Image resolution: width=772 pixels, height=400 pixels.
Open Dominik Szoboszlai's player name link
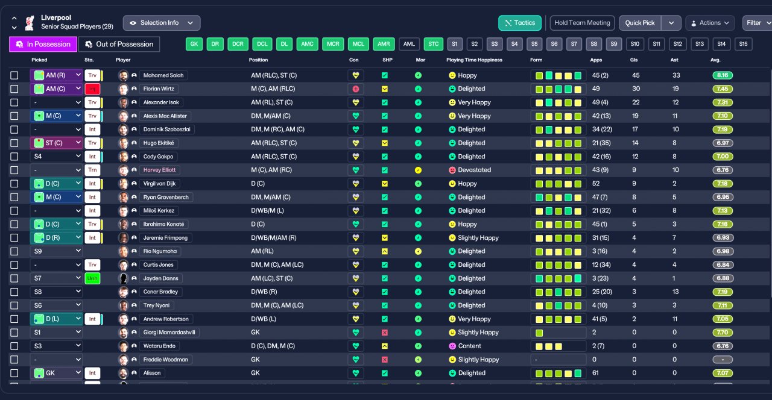166,130
